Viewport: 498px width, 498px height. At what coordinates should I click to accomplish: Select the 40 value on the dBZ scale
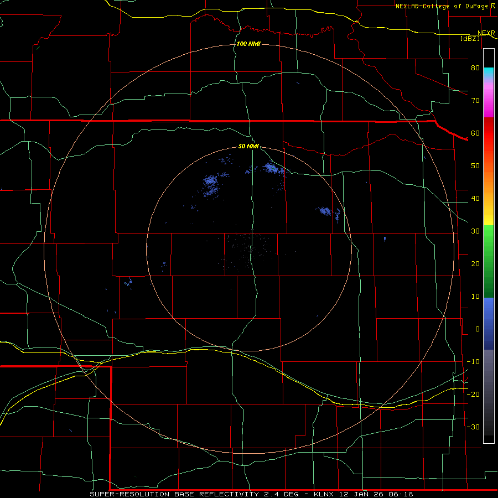point(475,199)
